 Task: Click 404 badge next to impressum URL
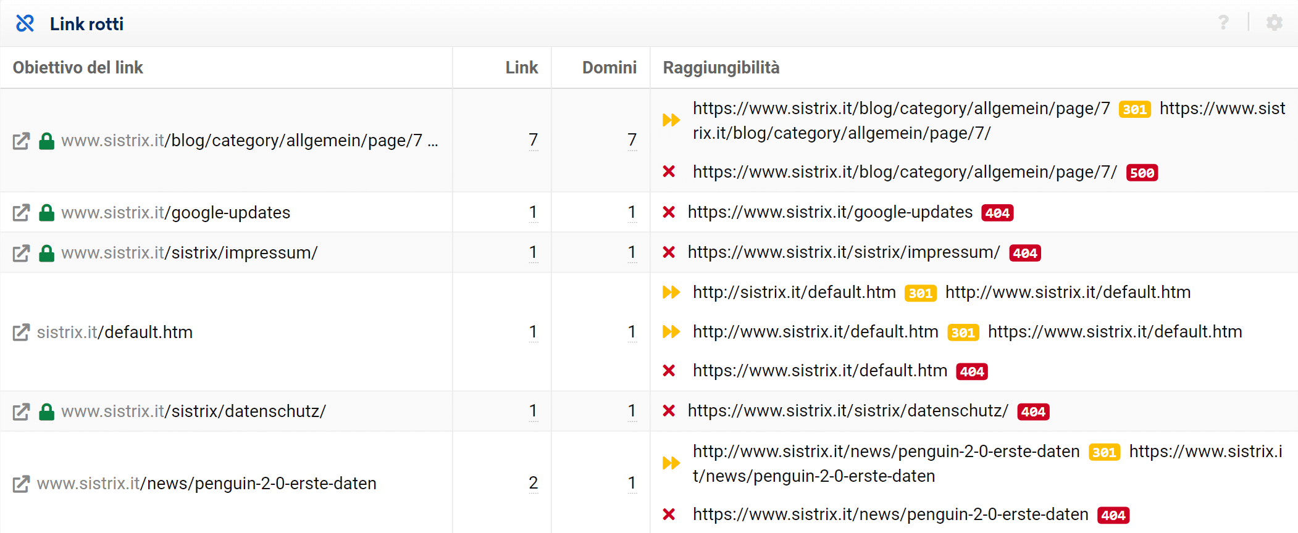(1025, 253)
